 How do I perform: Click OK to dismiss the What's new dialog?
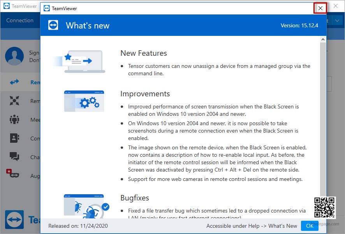tap(310, 226)
